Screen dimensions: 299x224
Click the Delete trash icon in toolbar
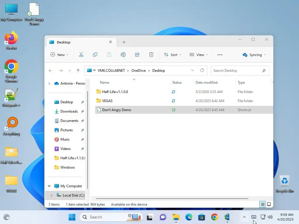151,55
